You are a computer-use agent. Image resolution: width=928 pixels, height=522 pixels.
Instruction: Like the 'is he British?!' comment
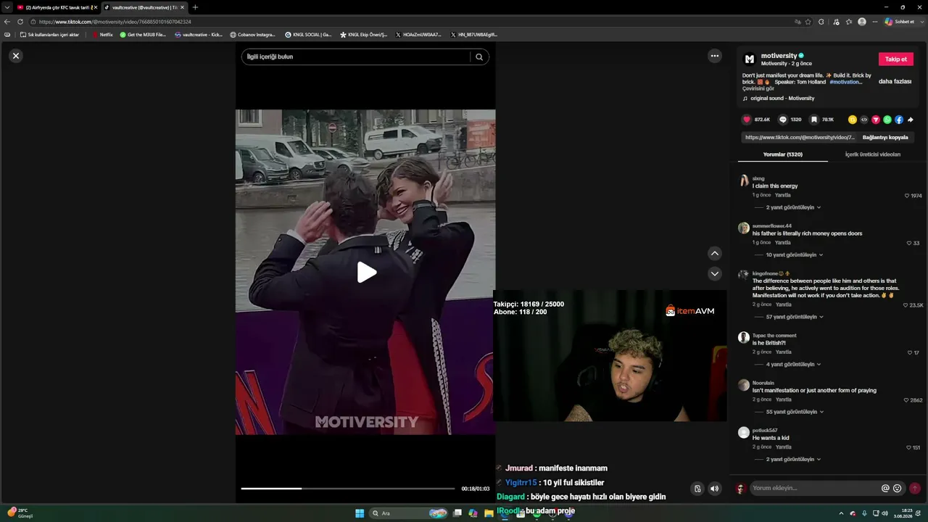(909, 352)
